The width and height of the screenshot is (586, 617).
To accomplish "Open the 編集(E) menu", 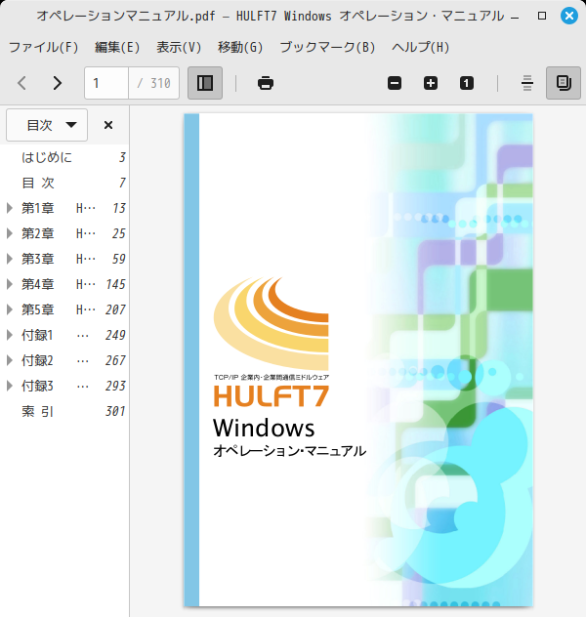I will point(117,47).
